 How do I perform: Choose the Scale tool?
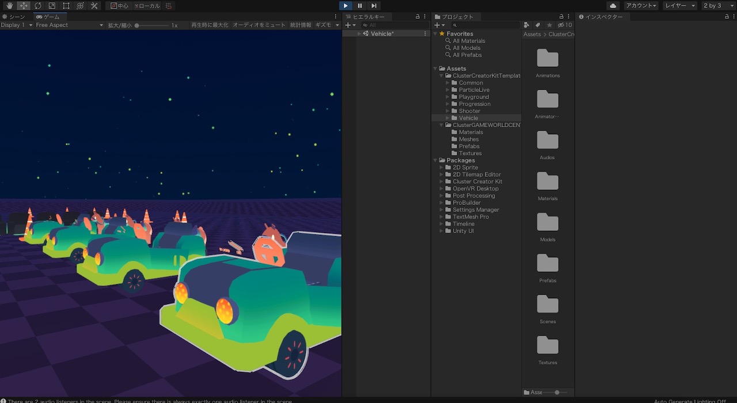(52, 6)
